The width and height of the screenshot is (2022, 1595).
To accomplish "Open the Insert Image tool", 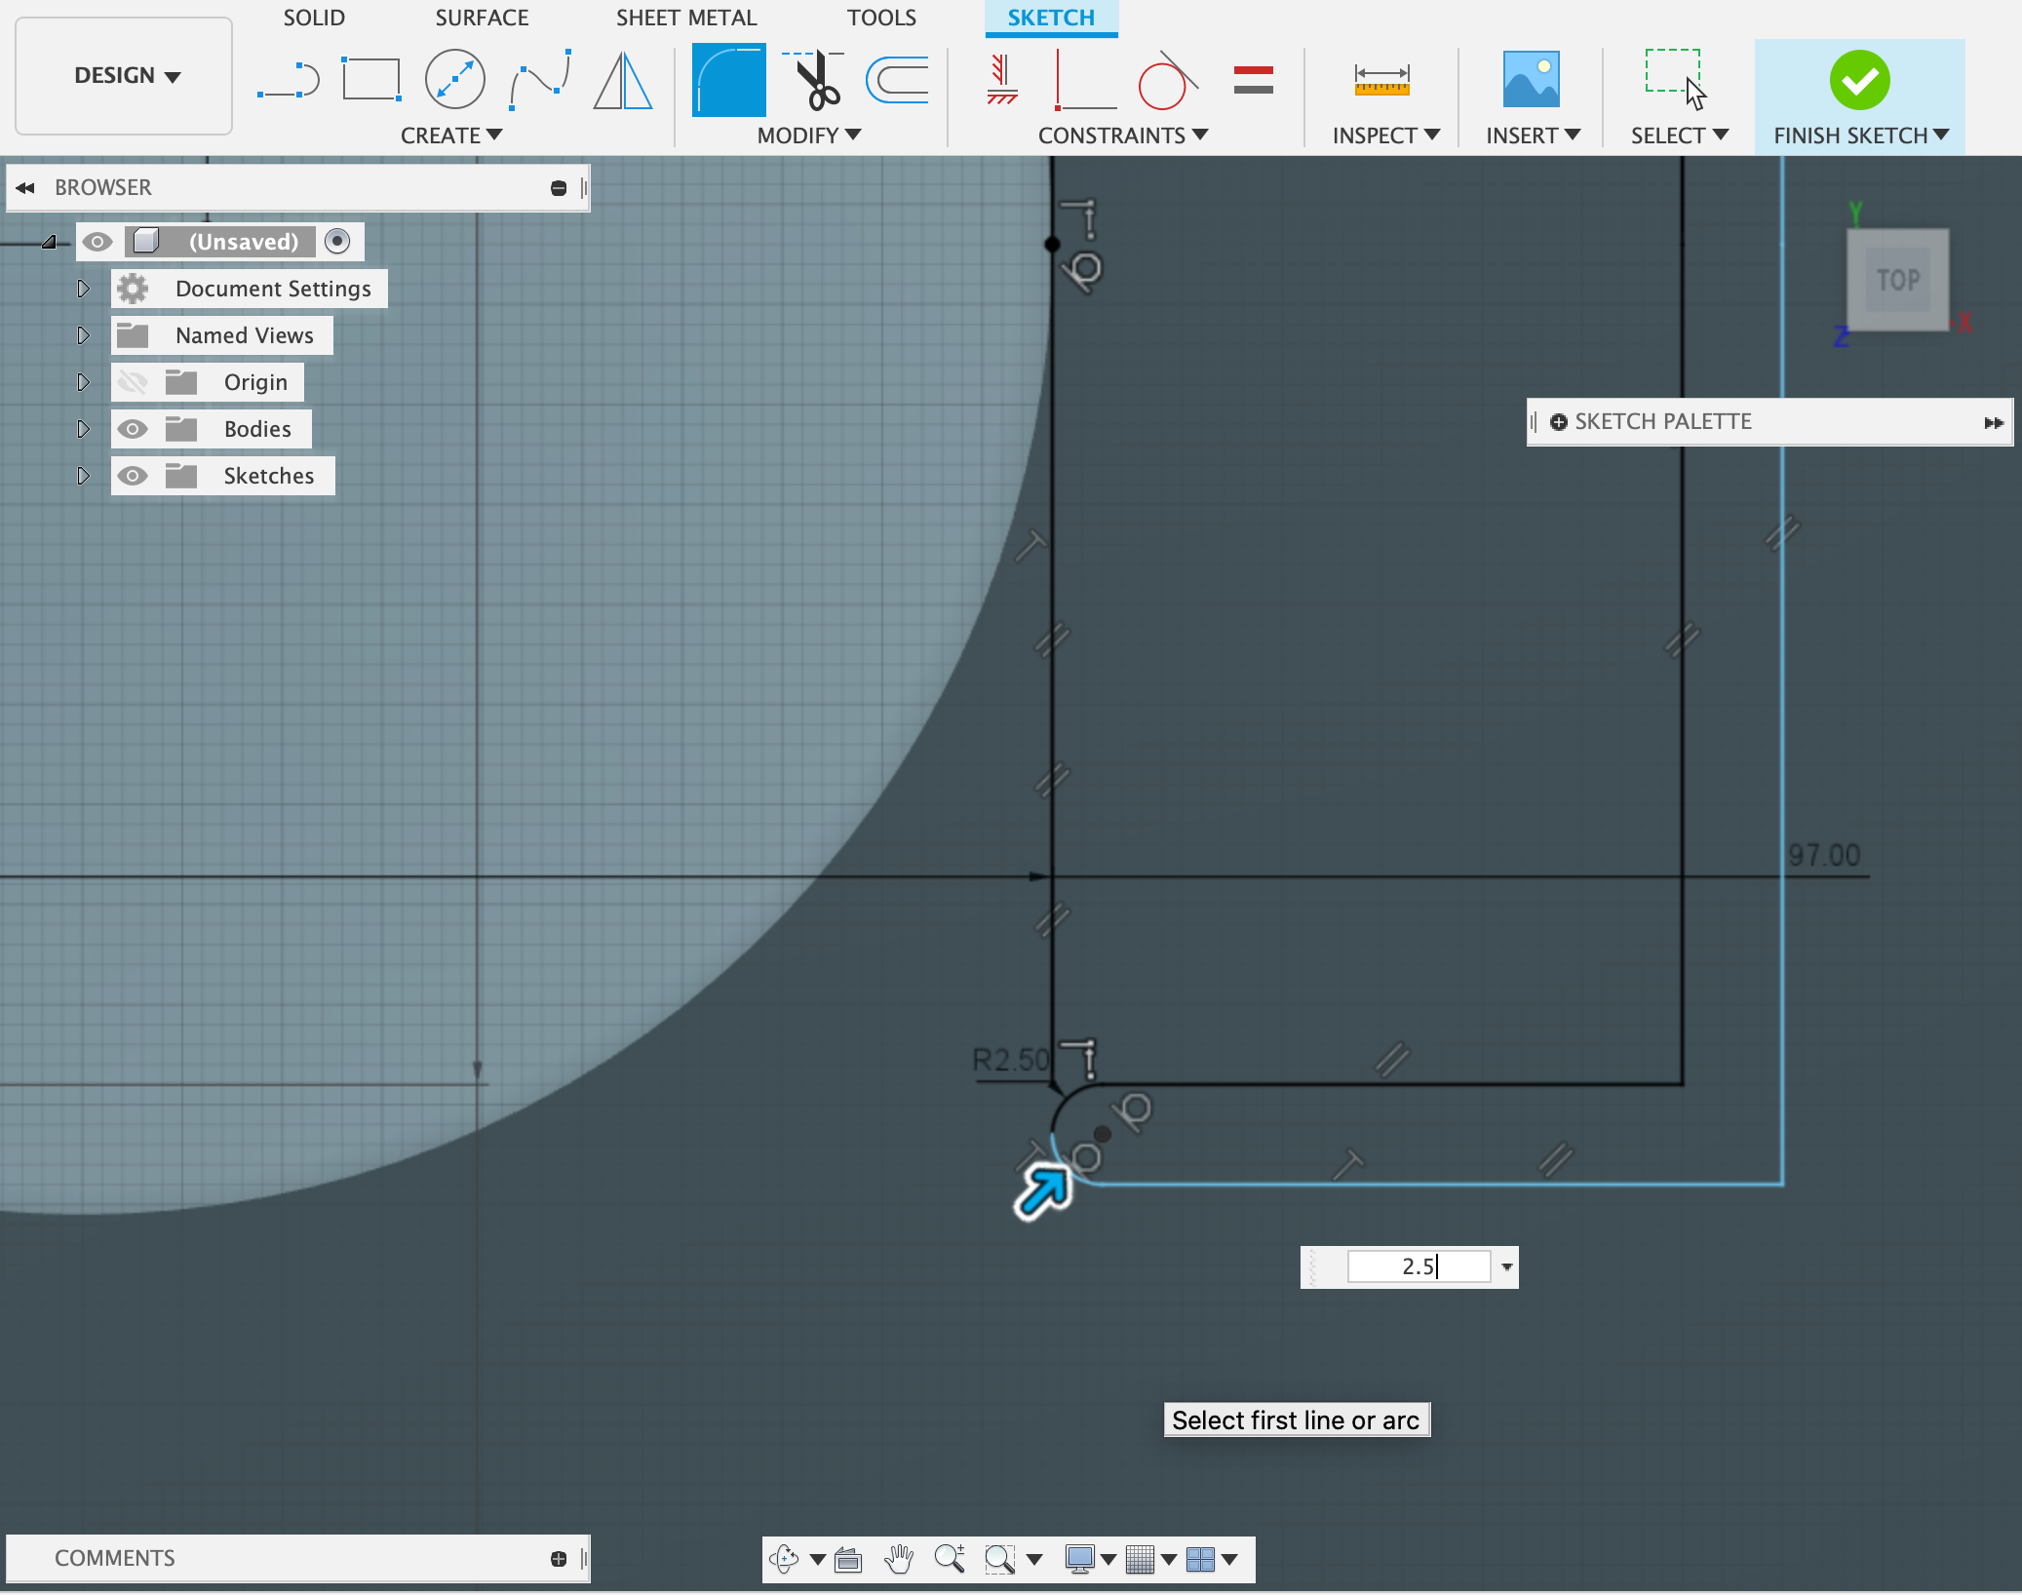I will pyautogui.click(x=1531, y=78).
